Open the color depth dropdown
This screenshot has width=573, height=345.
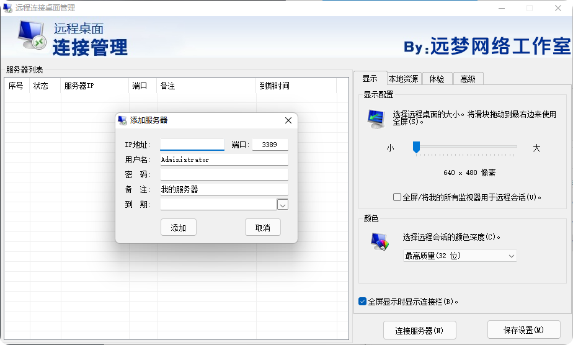coord(459,256)
